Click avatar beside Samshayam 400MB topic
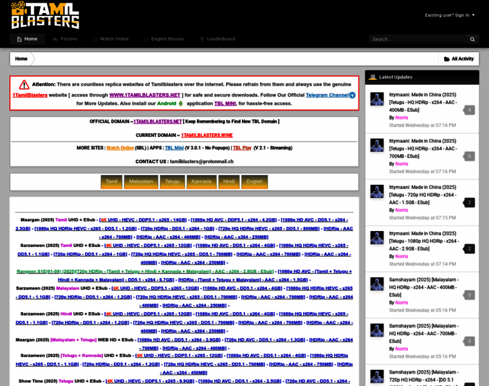 tap(377, 284)
